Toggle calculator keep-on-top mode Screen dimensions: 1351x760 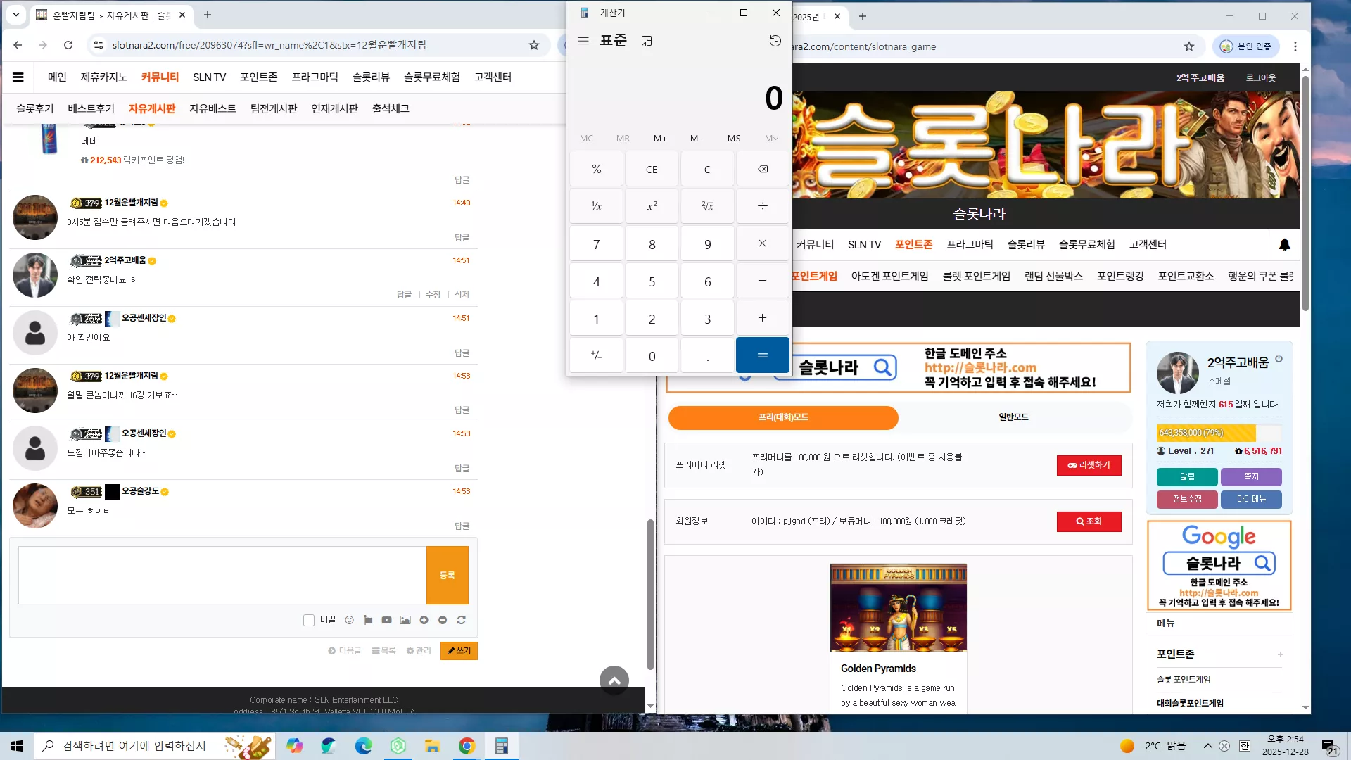click(647, 41)
